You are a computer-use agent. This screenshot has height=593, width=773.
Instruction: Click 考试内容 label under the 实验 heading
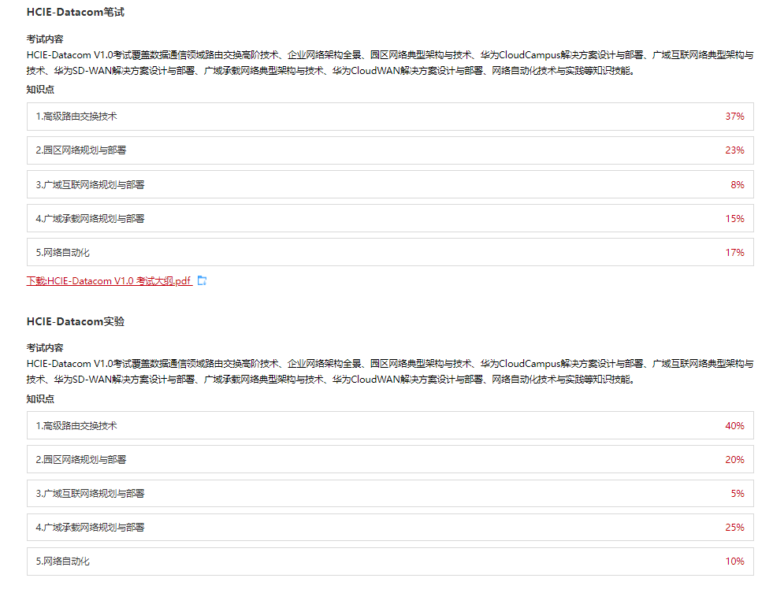[x=45, y=348]
